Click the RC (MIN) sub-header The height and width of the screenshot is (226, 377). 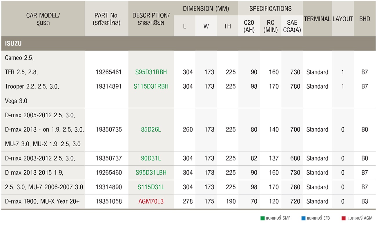[x=271, y=26]
